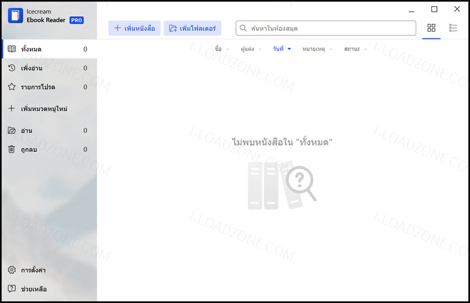Open the รายการโปรด favorites category
This screenshot has width=470, height=303.
[x=49, y=87]
